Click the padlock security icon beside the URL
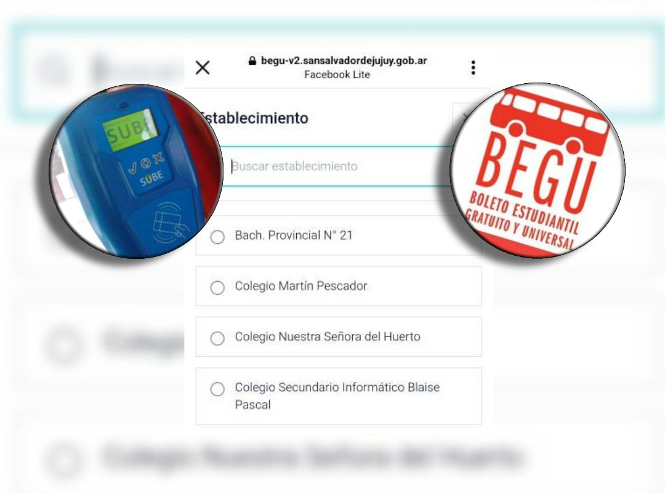 point(252,61)
